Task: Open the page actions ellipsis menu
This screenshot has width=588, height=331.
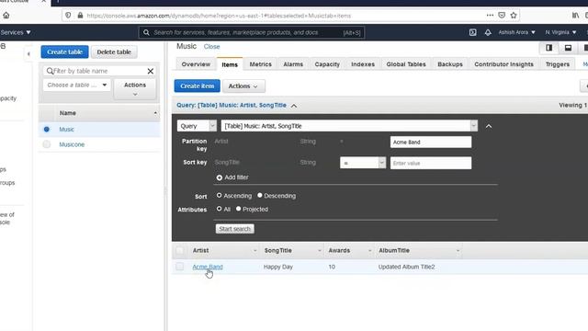Action: pyautogui.click(x=490, y=16)
